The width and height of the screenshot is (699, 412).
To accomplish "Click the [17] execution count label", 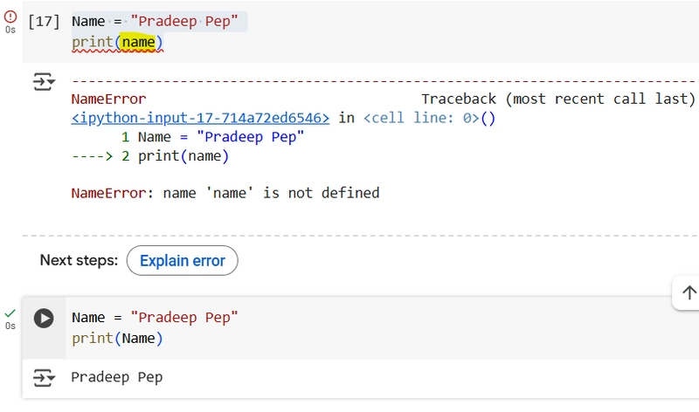I will (x=44, y=21).
